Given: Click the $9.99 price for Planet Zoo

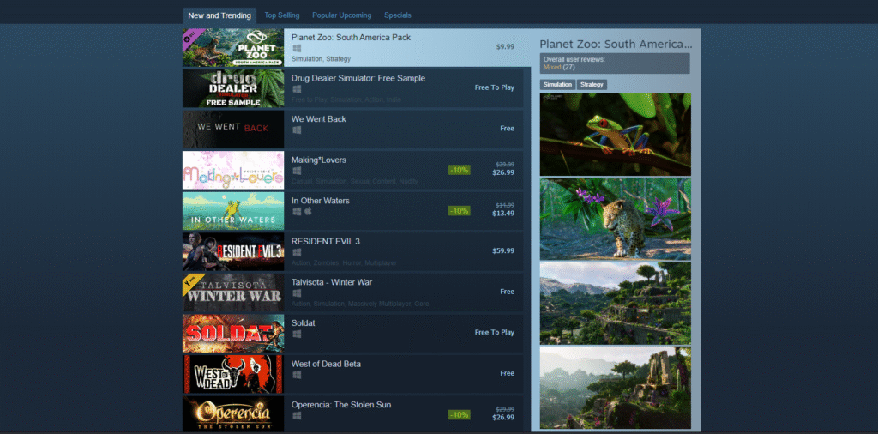Looking at the screenshot, I should (x=505, y=47).
